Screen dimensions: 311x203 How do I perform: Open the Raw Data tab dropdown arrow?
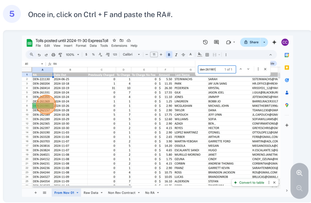pos(101,193)
